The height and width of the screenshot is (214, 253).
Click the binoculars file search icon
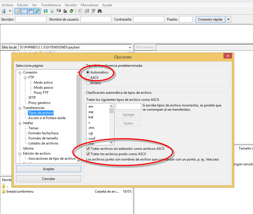tap(99, 11)
